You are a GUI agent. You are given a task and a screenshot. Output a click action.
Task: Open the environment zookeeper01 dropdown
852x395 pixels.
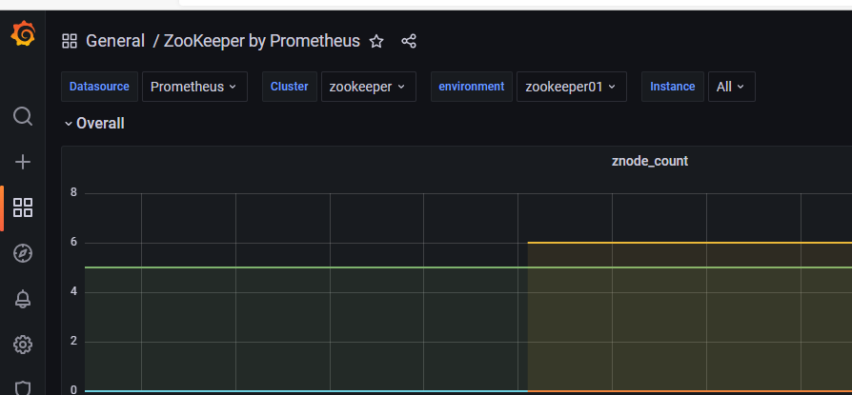pyautogui.click(x=572, y=87)
